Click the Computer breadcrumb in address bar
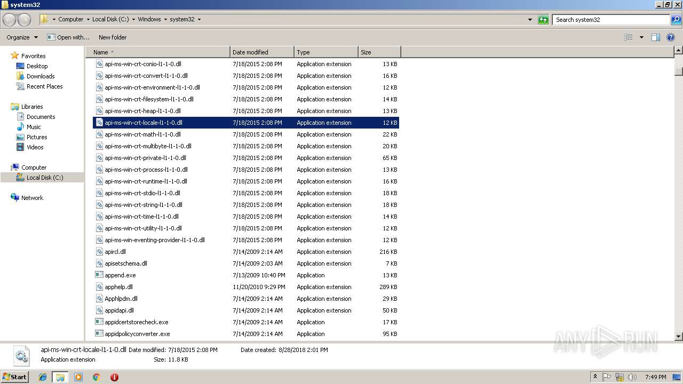The width and height of the screenshot is (683, 384). (70, 19)
